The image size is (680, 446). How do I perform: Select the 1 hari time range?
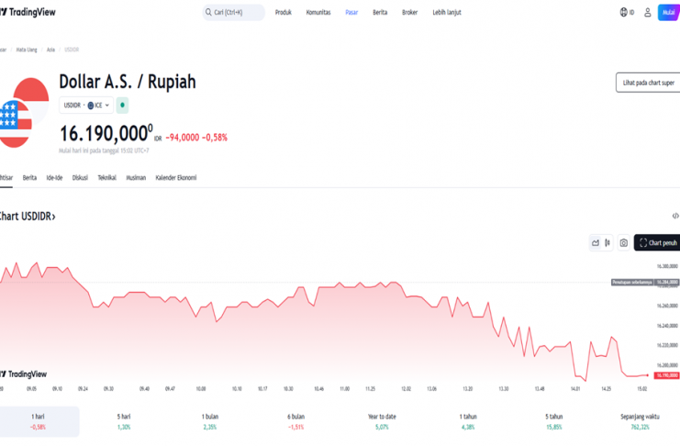pyautogui.click(x=38, y=421)
